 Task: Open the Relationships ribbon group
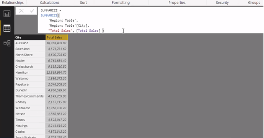point(13,3)
